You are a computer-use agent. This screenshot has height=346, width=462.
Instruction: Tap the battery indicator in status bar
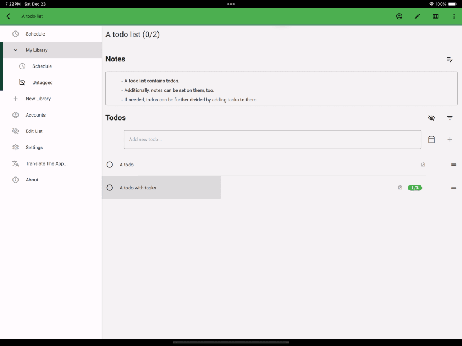pyautogui.click(x=452, y=4)
